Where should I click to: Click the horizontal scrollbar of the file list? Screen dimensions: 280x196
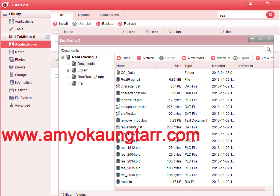(x=190, y=188)
